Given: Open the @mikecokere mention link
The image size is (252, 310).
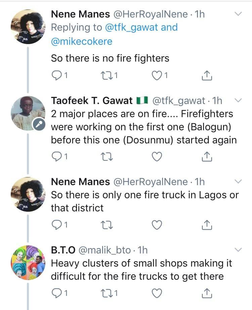Looking at the screenshot, I should click(81, 41).
